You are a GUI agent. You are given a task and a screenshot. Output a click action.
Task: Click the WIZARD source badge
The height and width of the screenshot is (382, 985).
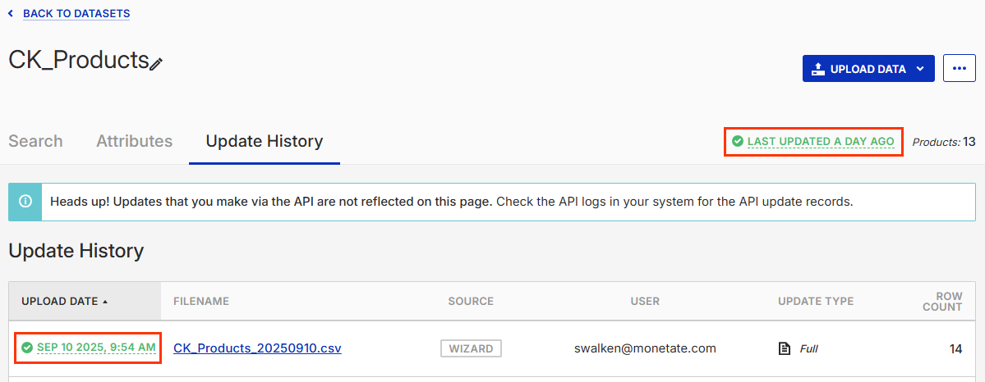coord(471,348)
